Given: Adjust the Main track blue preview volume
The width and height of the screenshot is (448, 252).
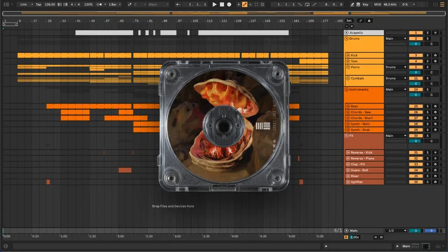Looking at the screenshot, I should point(431,231).
